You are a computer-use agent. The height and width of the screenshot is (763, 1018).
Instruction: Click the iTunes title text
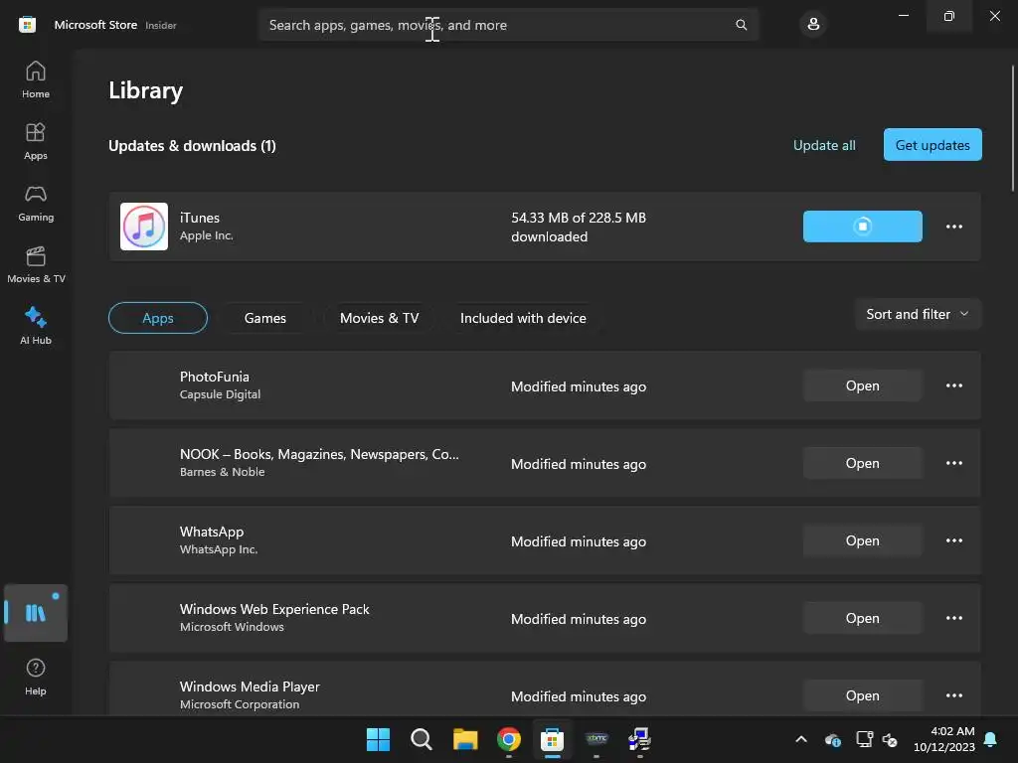click(199, 218)
